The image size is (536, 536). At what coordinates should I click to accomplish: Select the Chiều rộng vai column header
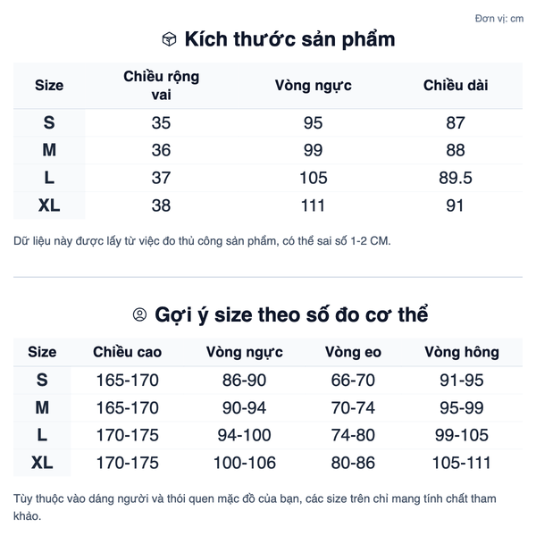point(161,86)
